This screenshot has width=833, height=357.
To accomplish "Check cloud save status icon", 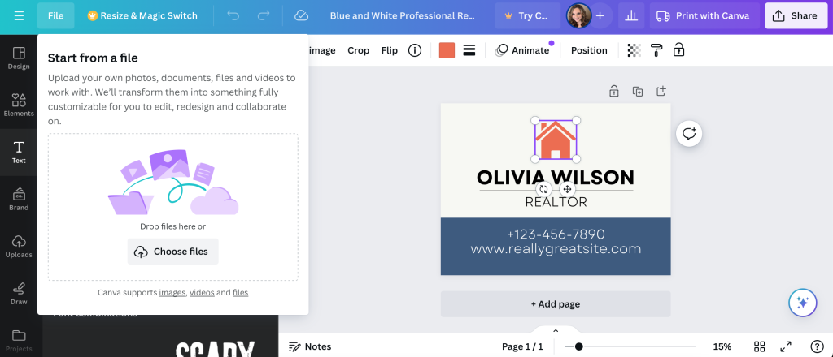I will click(x=301, y=16).
